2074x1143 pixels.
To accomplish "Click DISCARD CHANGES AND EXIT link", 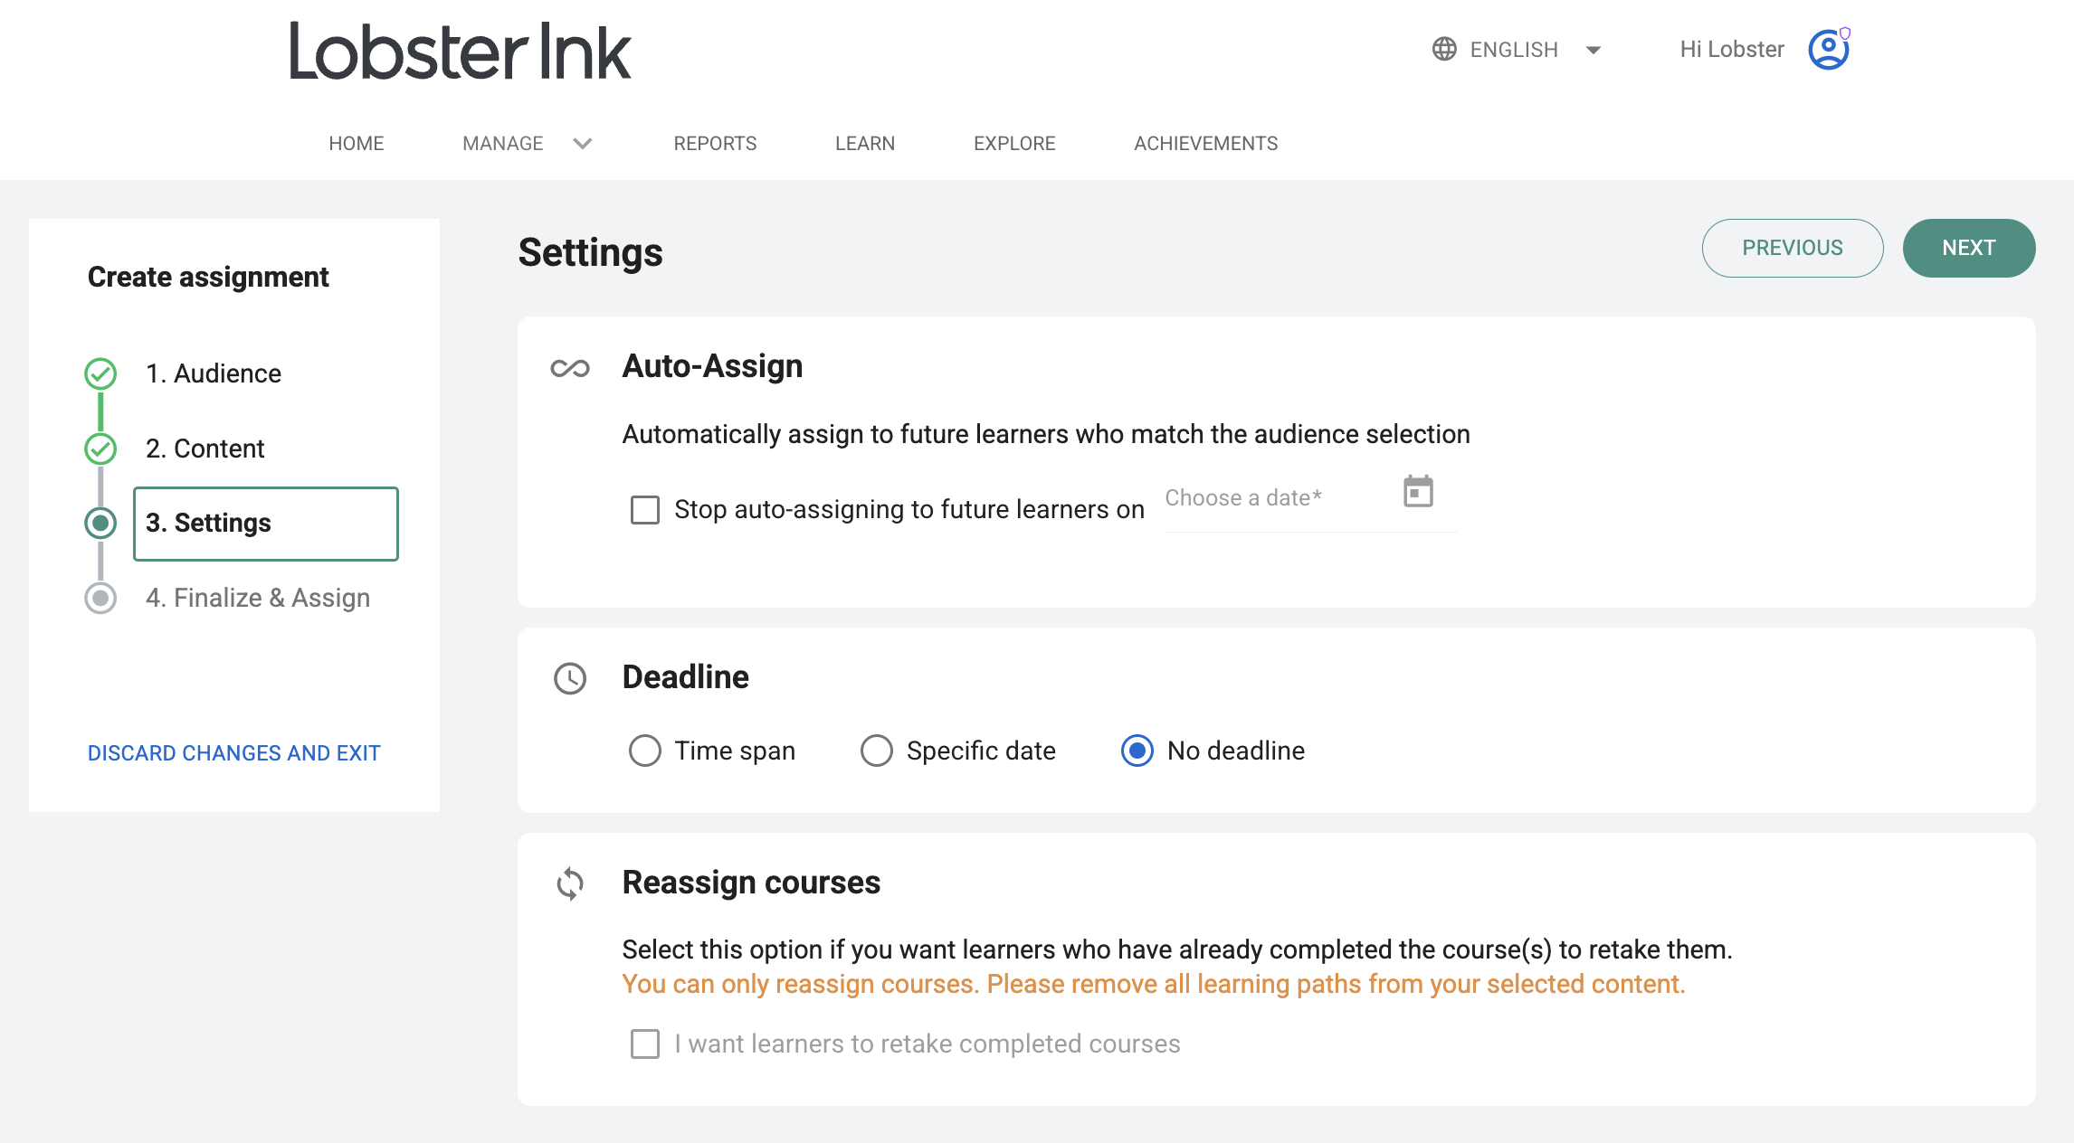I will point(234,753).
